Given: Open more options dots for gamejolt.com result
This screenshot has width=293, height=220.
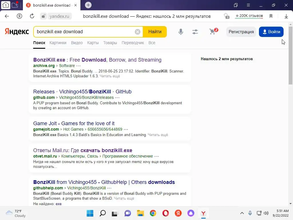Looking at the screenshot, I should [126, 129].
